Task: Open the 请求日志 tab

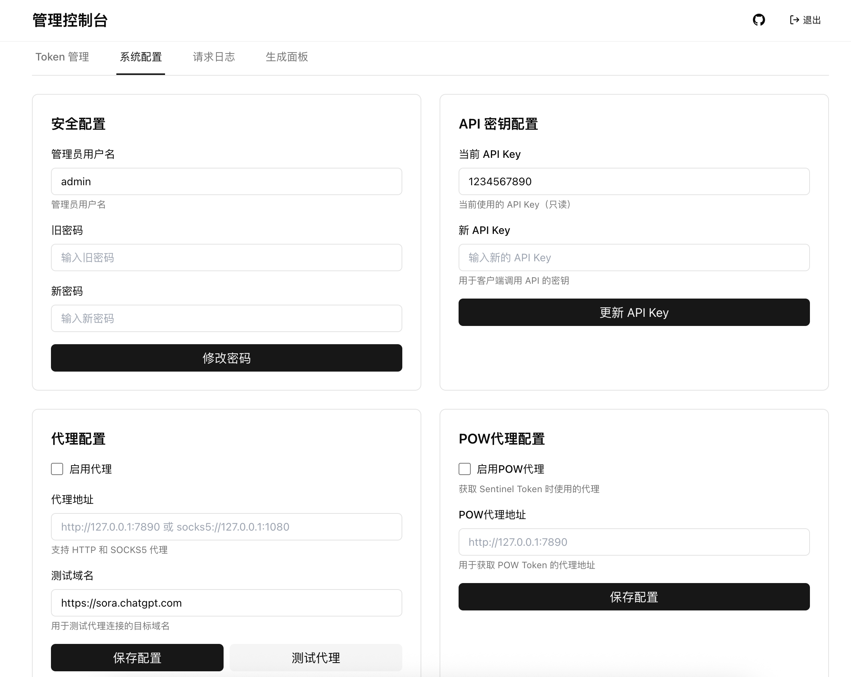Action: tap(214, 57)
